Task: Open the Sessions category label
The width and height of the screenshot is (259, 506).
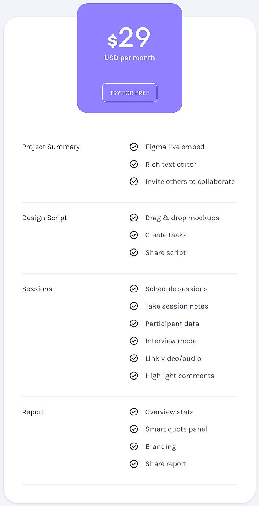Action: (x=37, y=289)
